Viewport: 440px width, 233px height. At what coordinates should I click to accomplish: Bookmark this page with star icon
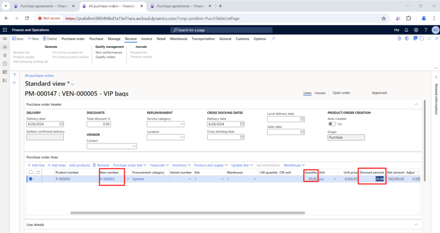point(384,18)
